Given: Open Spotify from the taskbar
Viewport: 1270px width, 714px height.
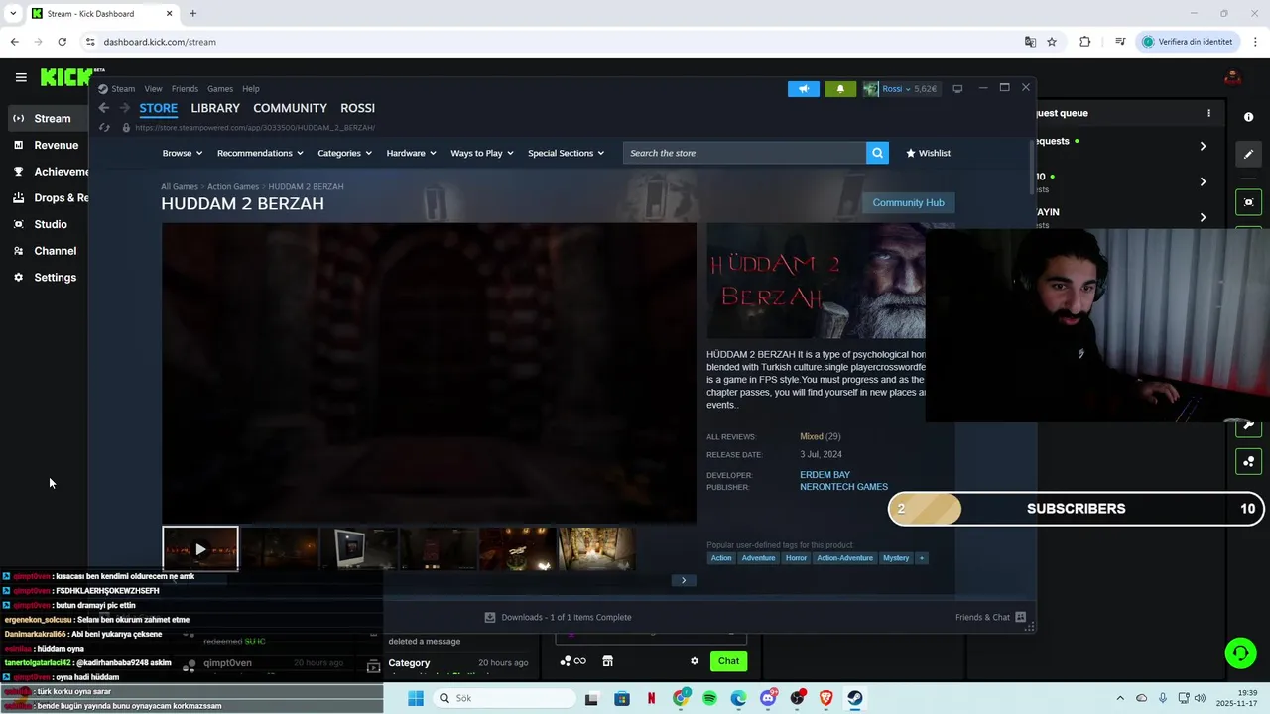Looking at the screenshot, I should (709, 698).
